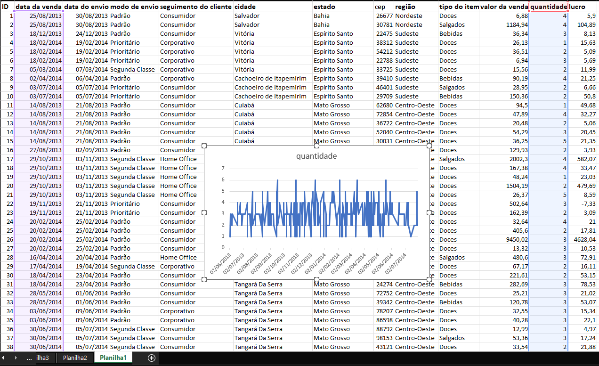Select the 'Cachoeiro de Itapemirim' cell in row 8
599x366 pixels.
tap(273, 79)
